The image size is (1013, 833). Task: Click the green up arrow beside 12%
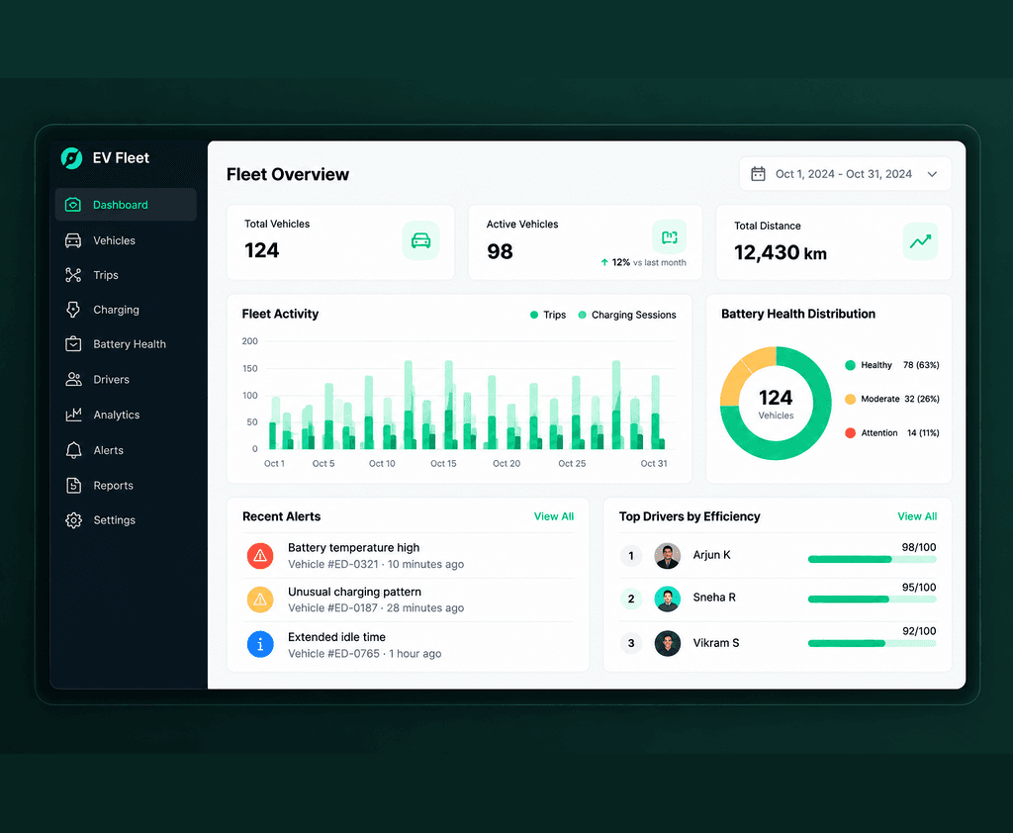click(604, 262)
